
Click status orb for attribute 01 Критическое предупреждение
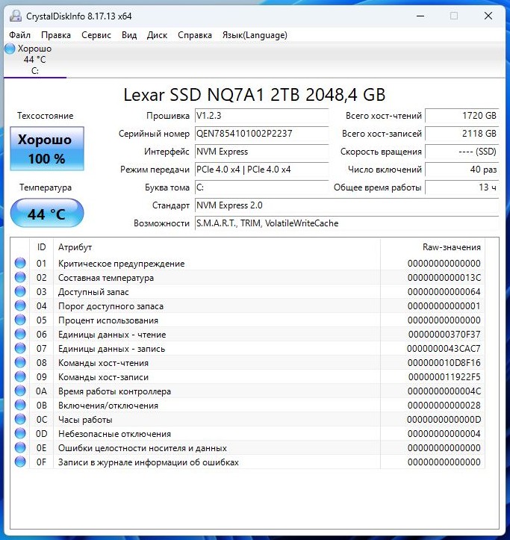(x=20, y=263)
